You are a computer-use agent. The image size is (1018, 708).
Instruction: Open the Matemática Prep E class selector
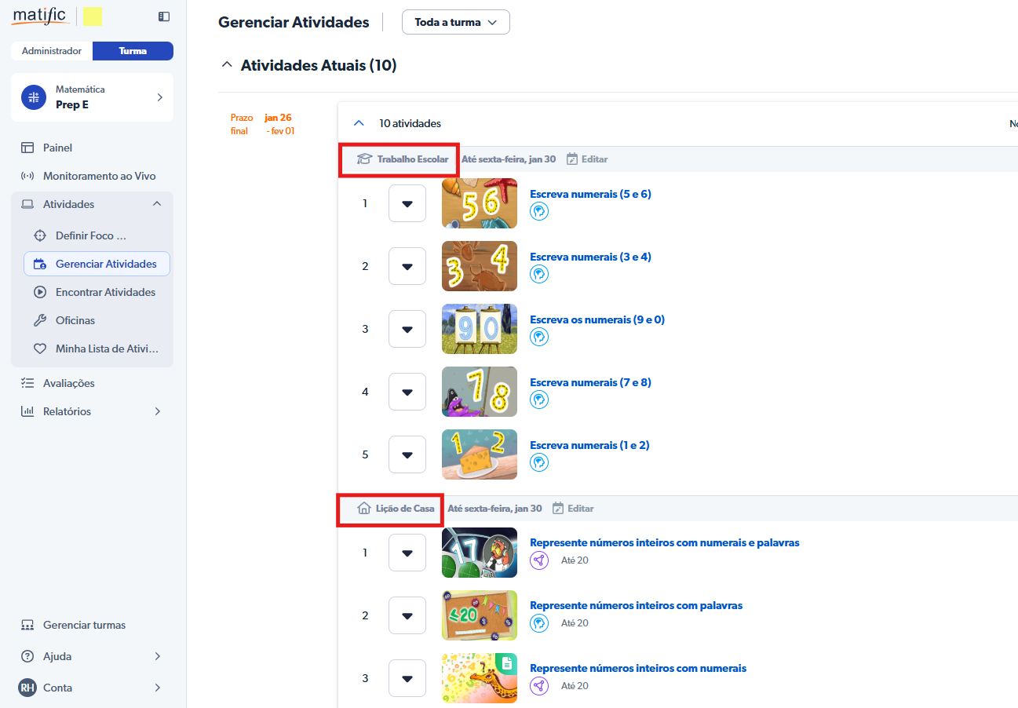click(92, 97)
